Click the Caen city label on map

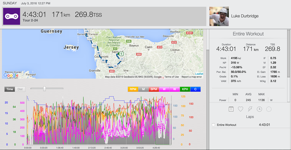[x=148, y=47]
